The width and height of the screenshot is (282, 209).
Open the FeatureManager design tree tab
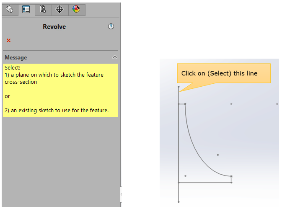click(x=10, y=9)
